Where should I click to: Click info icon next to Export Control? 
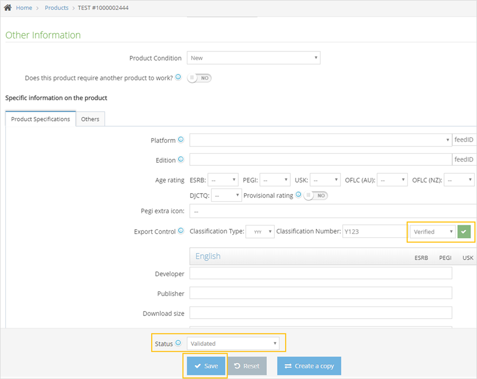coord(181,231)
